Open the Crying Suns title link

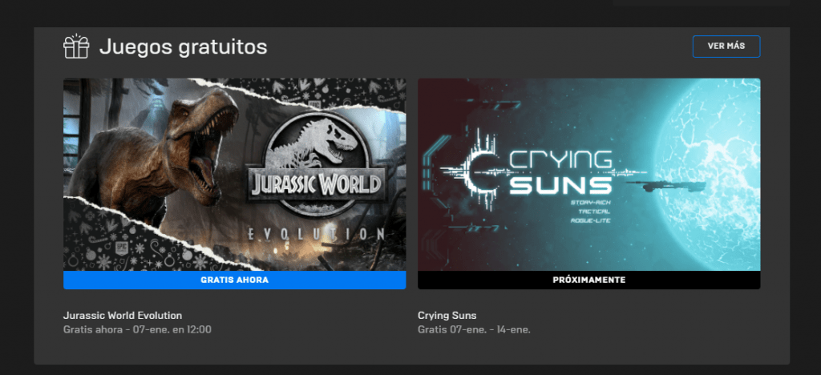447,316
